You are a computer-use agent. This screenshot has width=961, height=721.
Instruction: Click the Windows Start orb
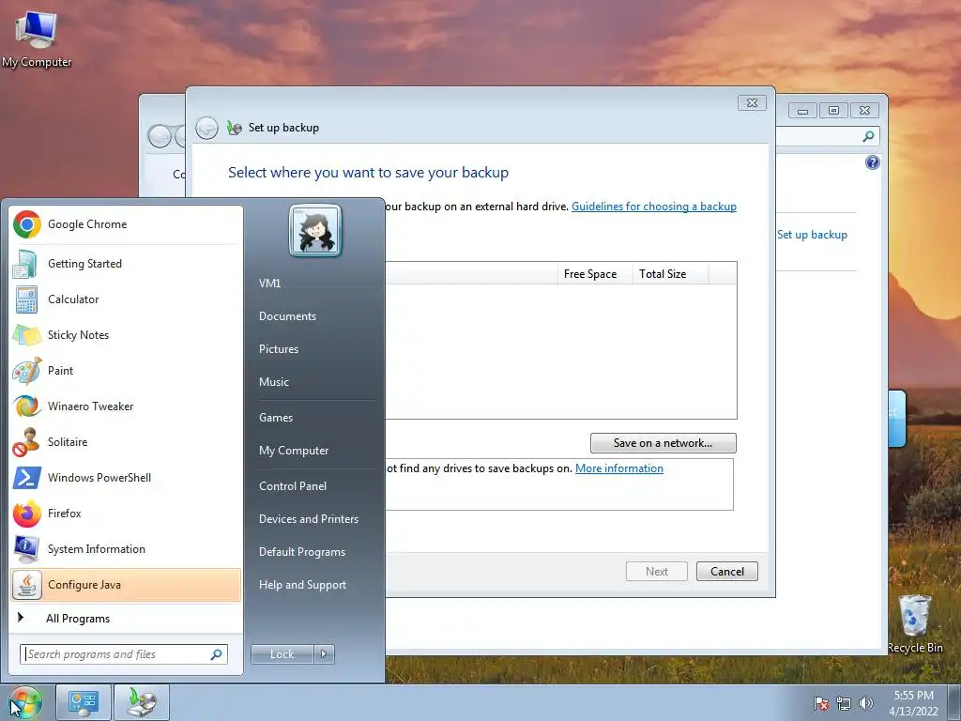[x=24, y=702]
